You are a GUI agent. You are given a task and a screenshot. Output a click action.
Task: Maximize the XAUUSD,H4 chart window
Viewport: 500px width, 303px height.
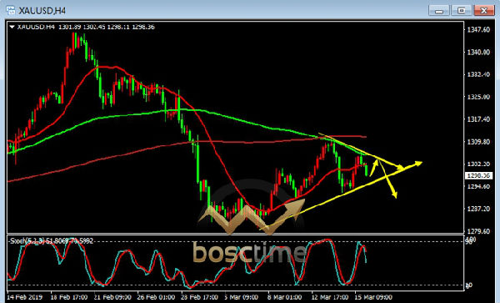462,11
